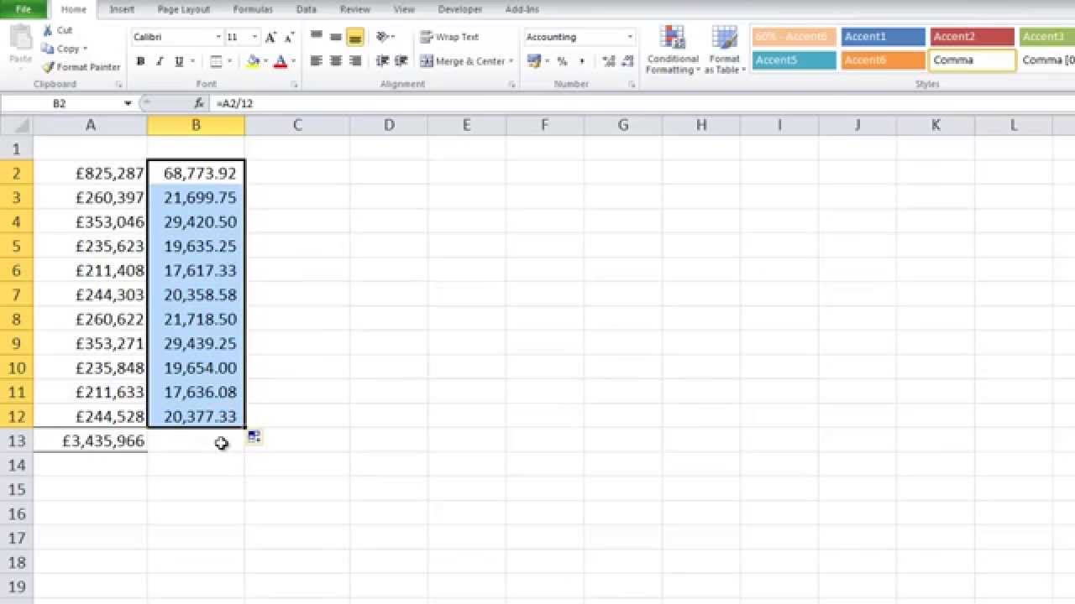
Task: Apply the Accent1 cell style
Action: click(883, 37)
